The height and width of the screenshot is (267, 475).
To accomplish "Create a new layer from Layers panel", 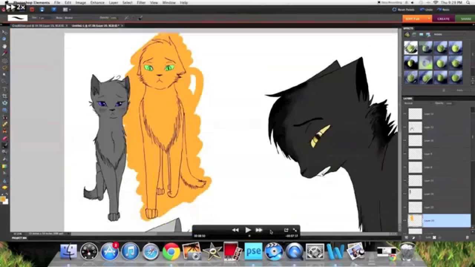I will tap(406, 237).
